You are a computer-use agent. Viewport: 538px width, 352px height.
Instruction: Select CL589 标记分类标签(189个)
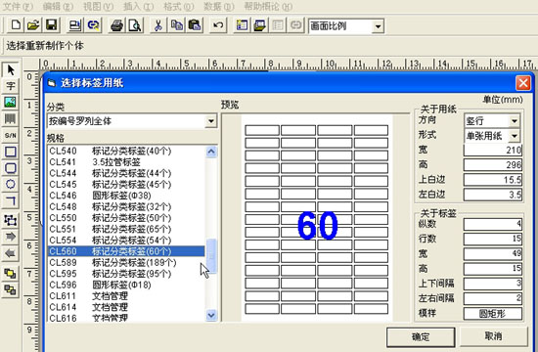126,262
